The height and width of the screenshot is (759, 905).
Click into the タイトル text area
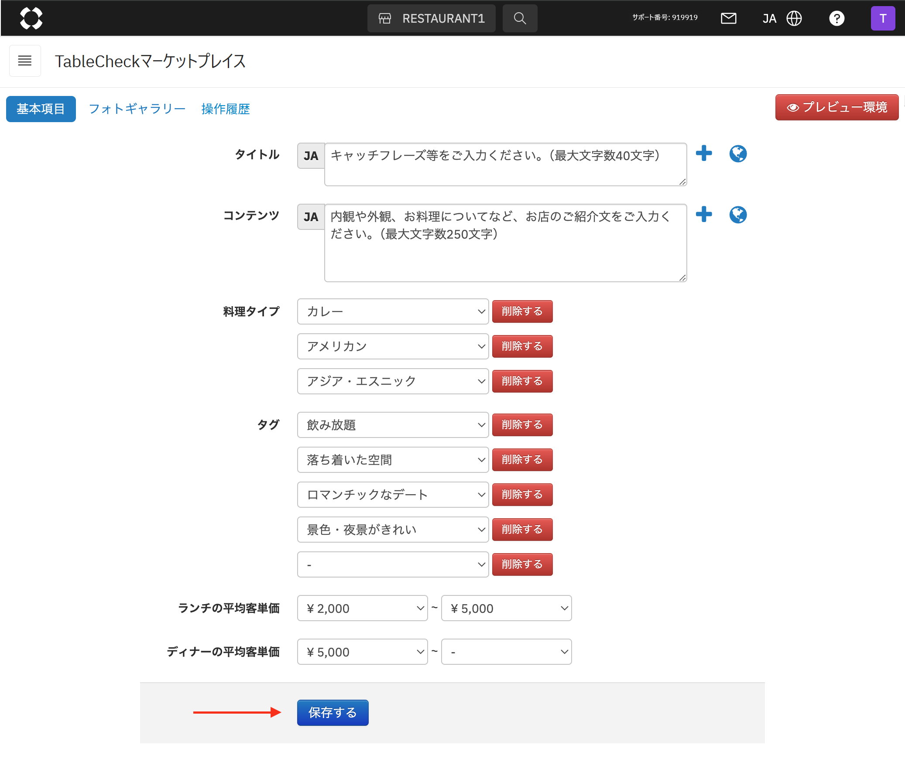click(505, 164)
